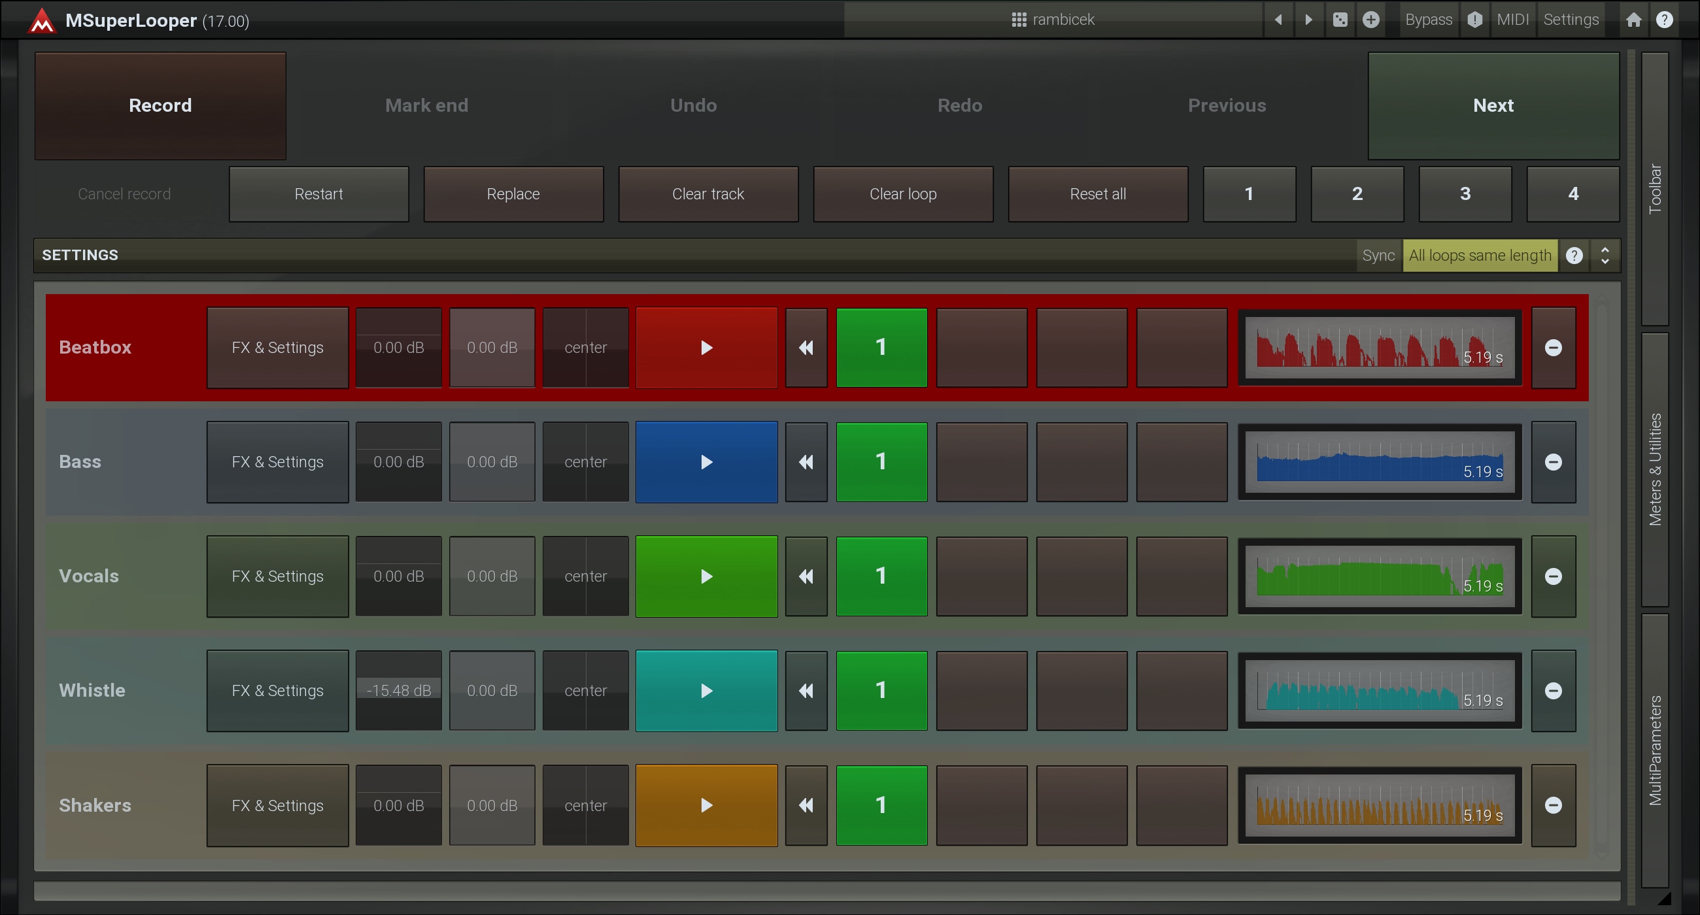Load next preset with right arrow

point(1308,20)
